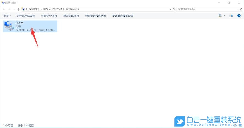Open the 组织 (Organize) menu
Screen dimensions: 244x128
point(7,16)
